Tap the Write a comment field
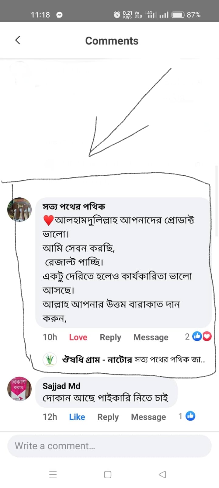This screenshot has height=488, width=219. [x=109, y=446]
